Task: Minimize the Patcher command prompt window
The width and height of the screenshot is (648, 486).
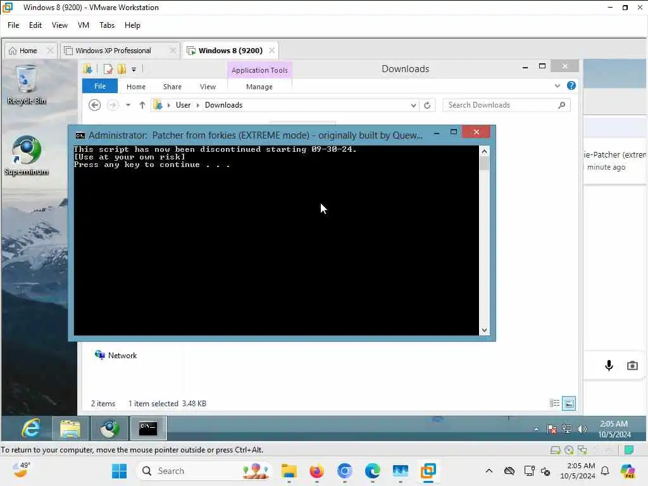Action: [x=437, y=133]
